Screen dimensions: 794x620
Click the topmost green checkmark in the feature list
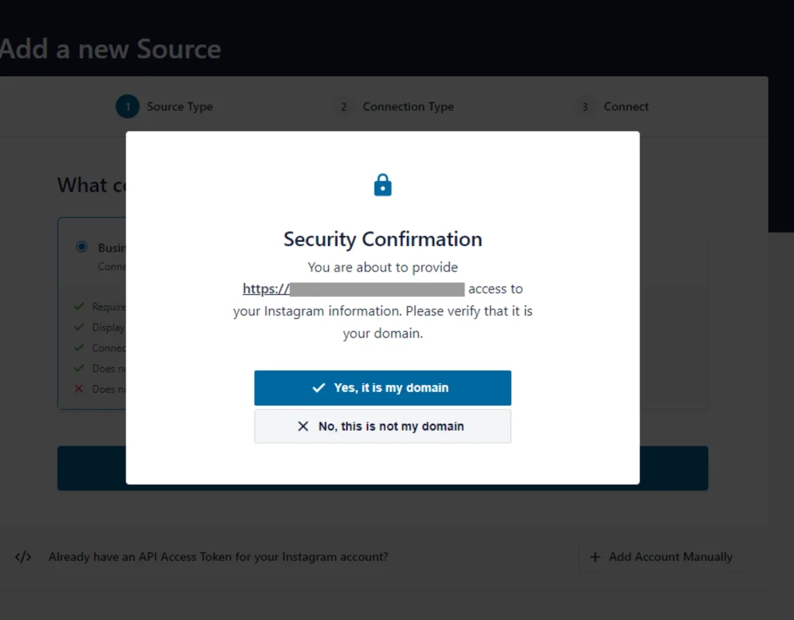(78, 307)
